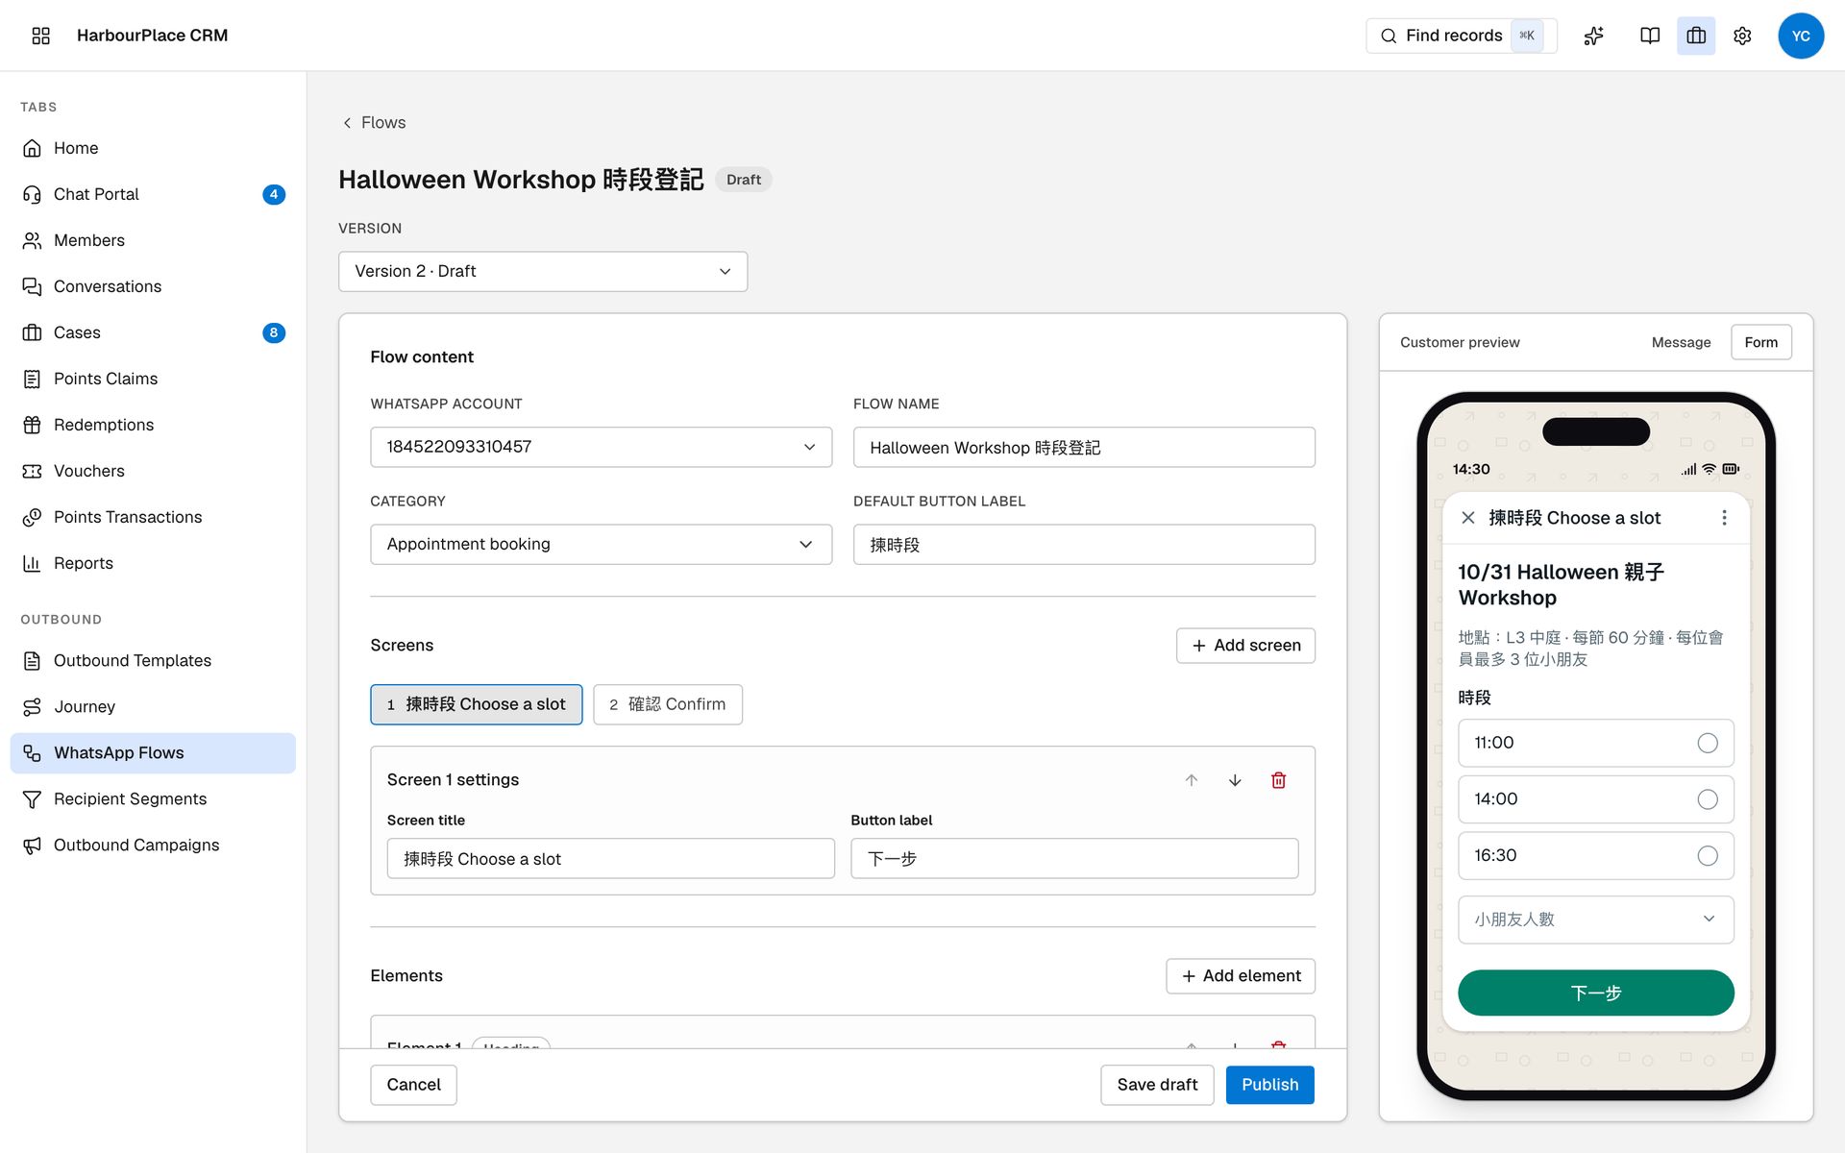
Task: Go to Home in sidebar
Action: tap(154, 148)
